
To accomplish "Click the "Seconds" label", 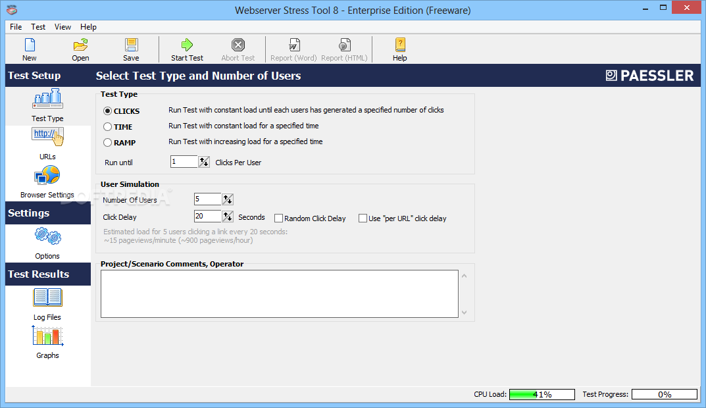I will [251, 218].
